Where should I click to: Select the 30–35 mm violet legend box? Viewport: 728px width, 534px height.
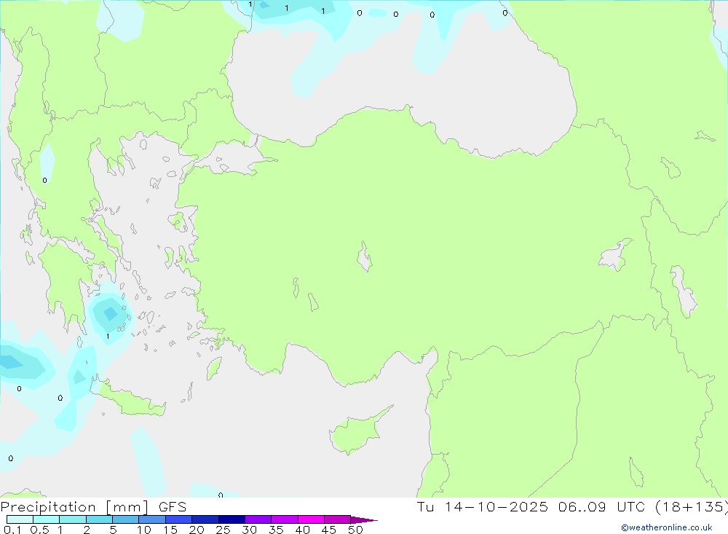[258, 519]
